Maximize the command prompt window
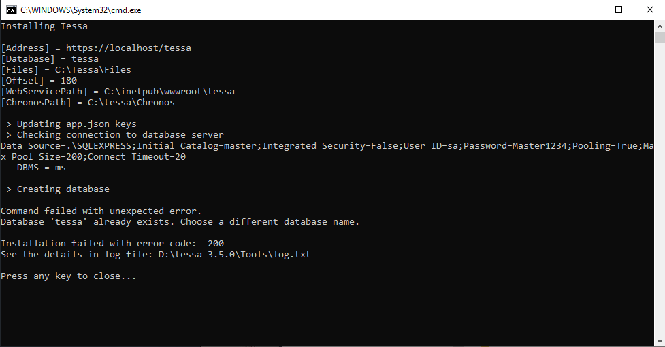 point(619,10)
